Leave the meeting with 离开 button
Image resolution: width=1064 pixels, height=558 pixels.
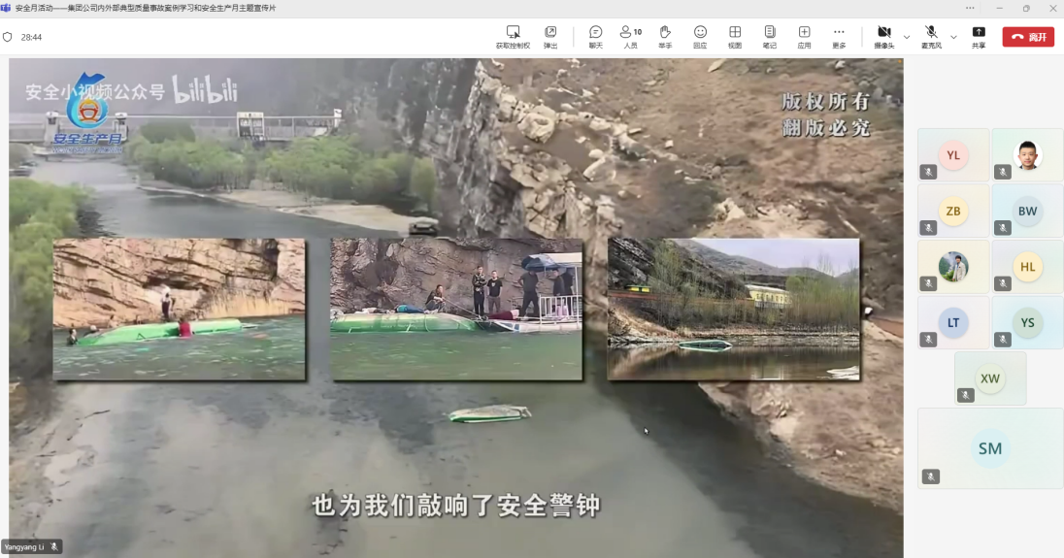pyautogui.click(x=1028, y=37)
